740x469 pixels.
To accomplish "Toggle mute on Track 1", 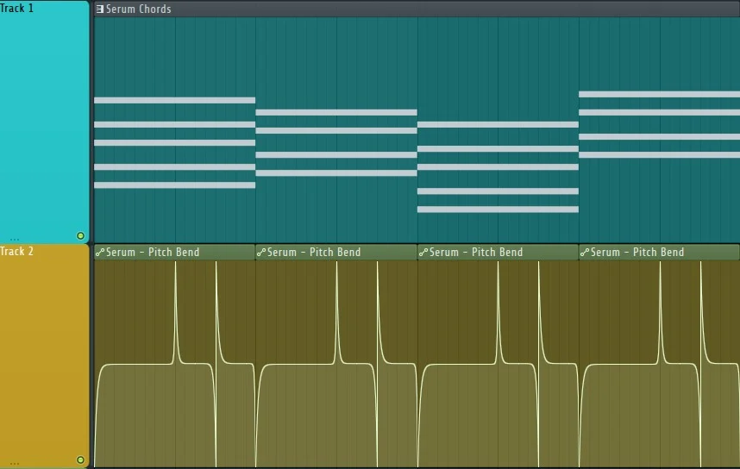I will [80, 235].
